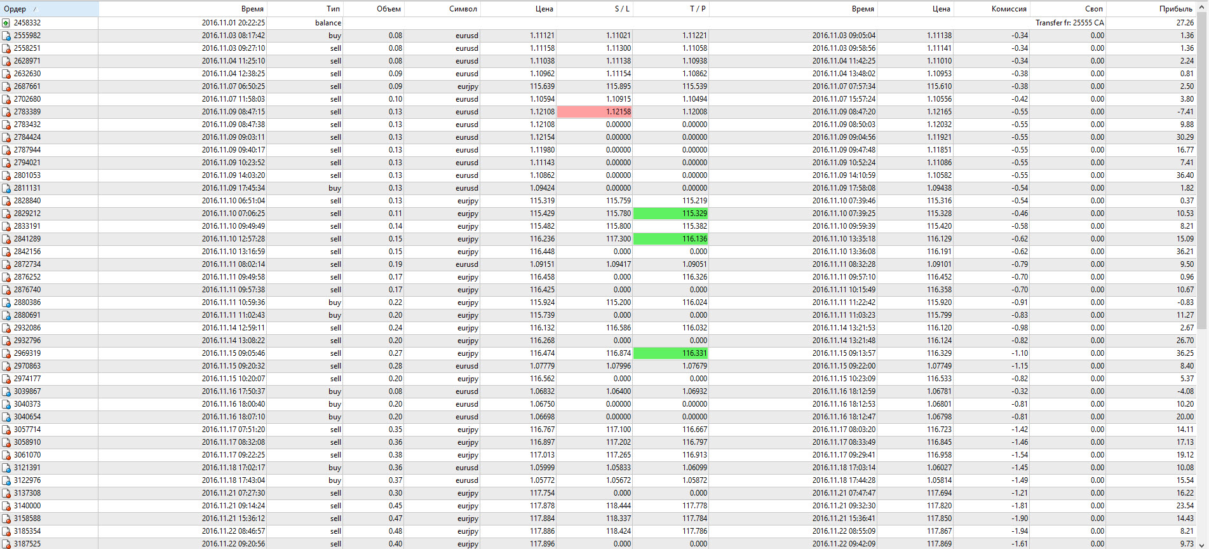Click the buy order icon for 2555982
1209x549 pixels.
[x=6, y=36]
